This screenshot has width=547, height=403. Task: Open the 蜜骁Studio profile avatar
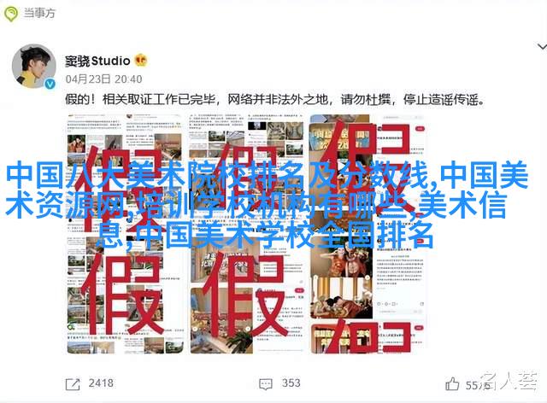tap(34, 66)
